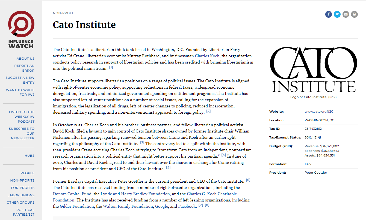The width and height of the screenshot is (366, 220).
Task: Follow the Charles Koch link
Action: coord(207,56)
